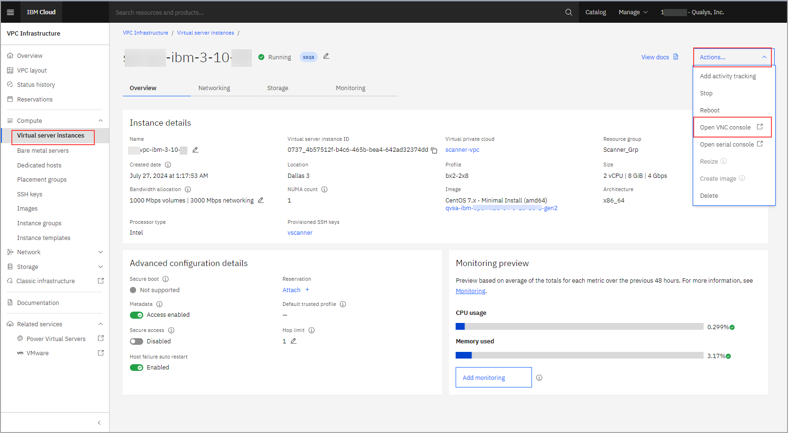Screen dimensions: 788x433
Task: Open the IBM Cloud hamburger menu
Action: [10, 12]
